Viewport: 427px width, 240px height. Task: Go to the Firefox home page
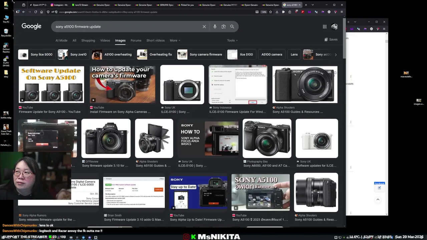pos(41,12)
